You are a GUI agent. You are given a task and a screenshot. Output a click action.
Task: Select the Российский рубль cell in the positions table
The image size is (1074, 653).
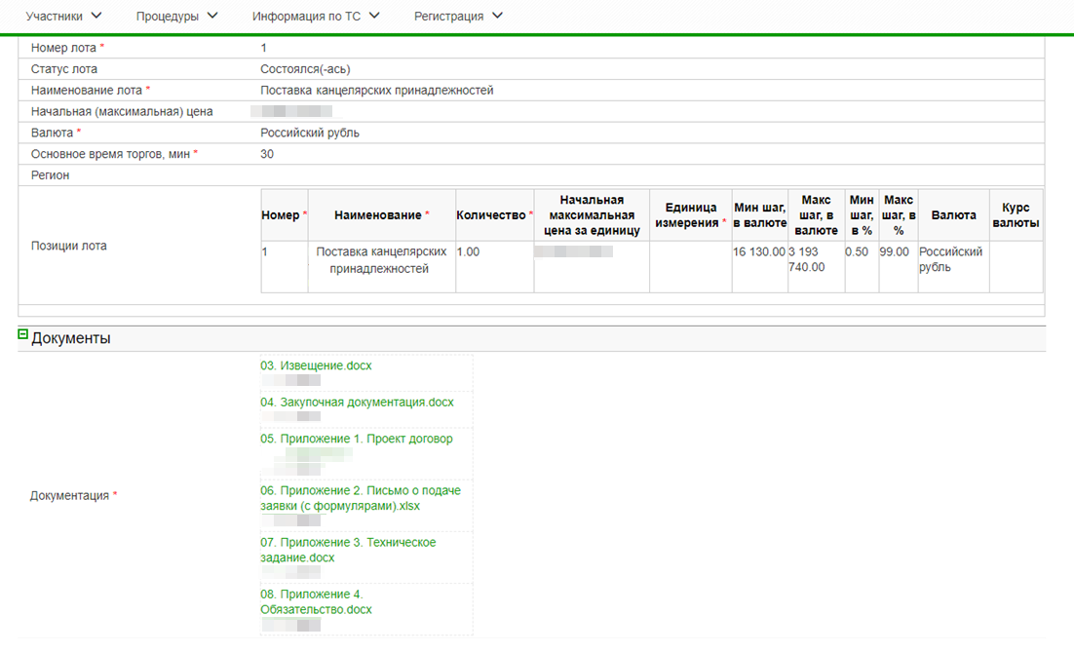pyautogui.click(x=951, y=259)
